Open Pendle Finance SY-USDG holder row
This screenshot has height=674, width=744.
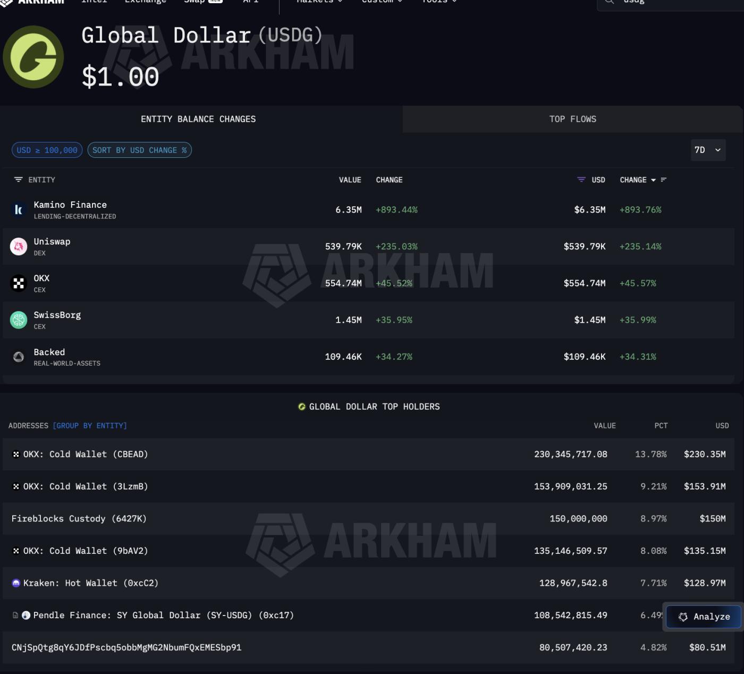pyautogui.click(x=163, y=616)
